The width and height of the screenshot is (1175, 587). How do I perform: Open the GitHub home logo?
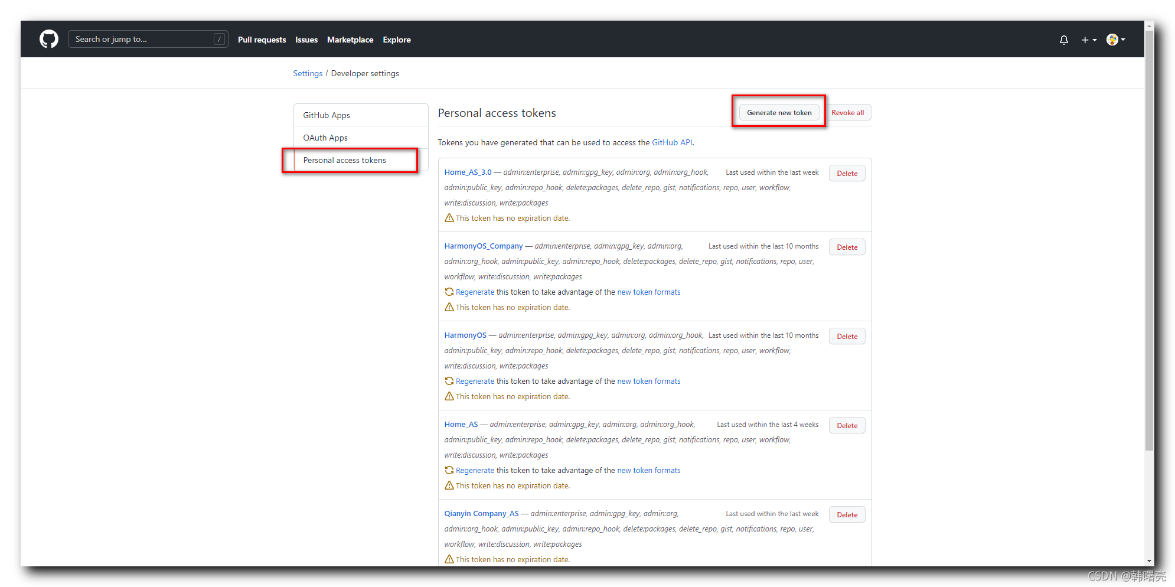point(49,39)
